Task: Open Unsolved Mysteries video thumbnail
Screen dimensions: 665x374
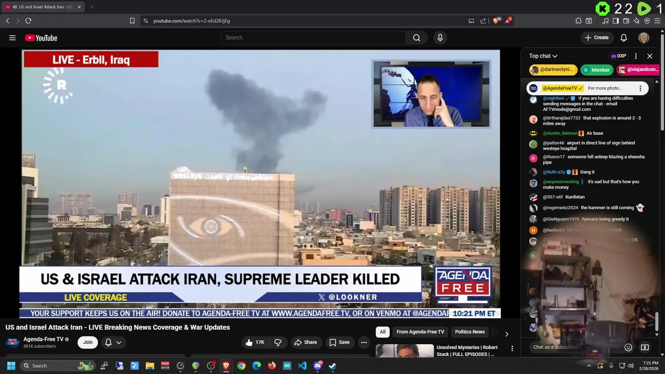Action: click(405, 352)
